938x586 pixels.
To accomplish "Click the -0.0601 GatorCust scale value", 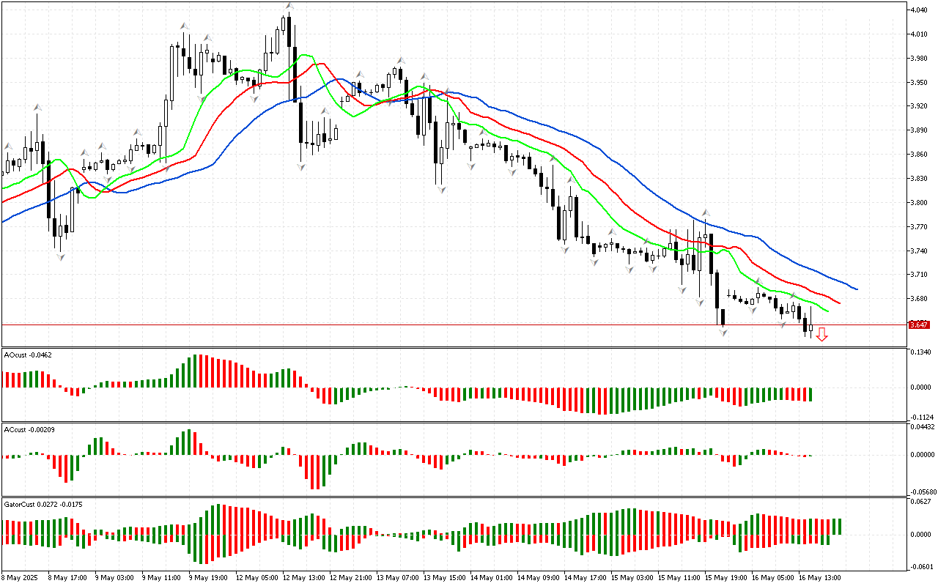I will tap(921, 567).
